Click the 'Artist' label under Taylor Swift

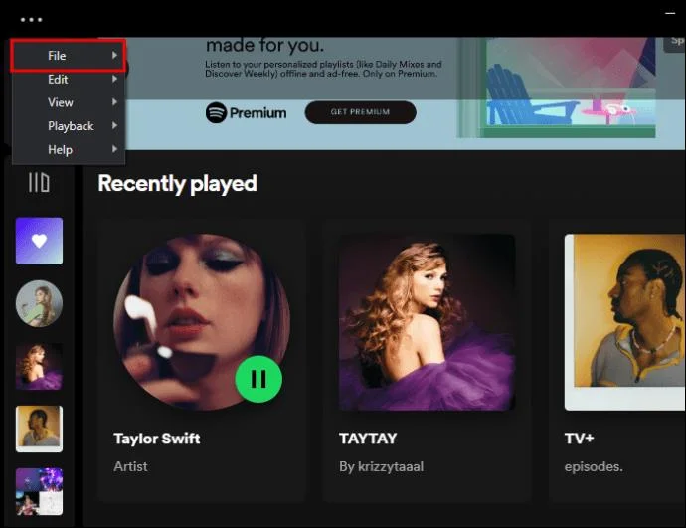pyautogui.click(x=130, y=466)
